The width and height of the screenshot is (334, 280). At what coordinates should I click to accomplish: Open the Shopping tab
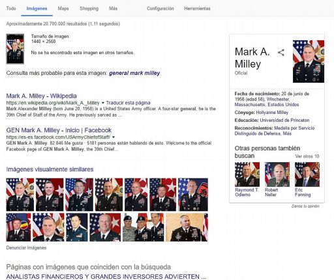coord(89,8)
